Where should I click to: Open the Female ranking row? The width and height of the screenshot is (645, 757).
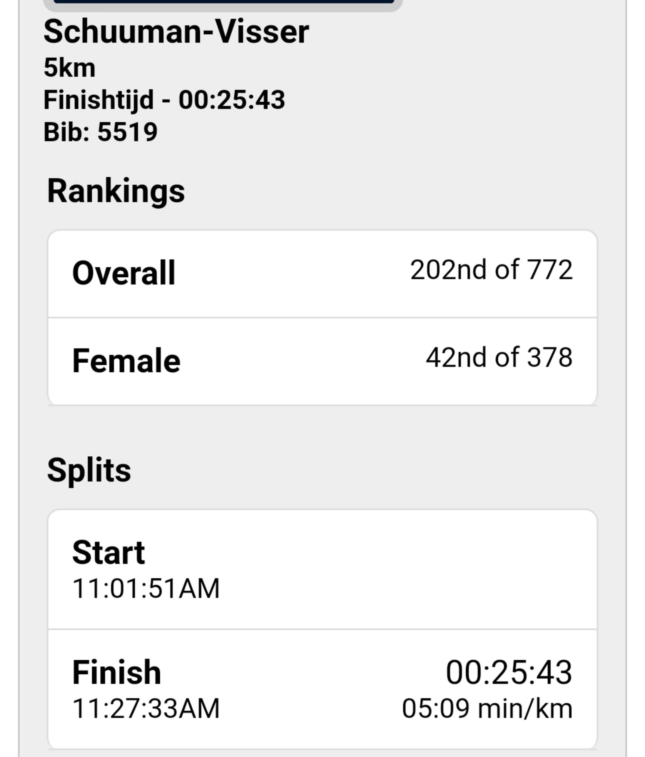pos(322,361)
